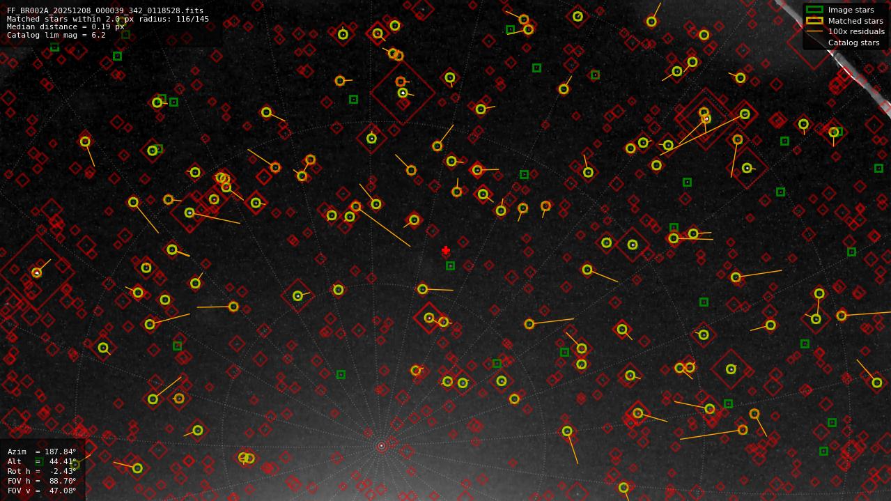Click the 'Alt = 44.41°' readout
The image size is (891, 501).
[42, 461]
